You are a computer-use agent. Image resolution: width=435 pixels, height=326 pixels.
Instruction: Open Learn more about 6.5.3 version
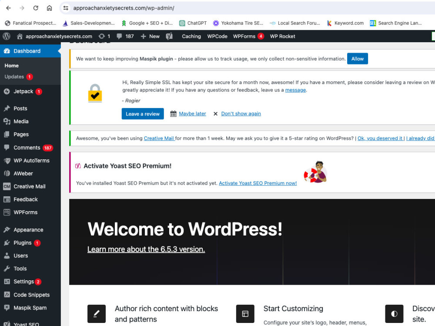pyautogui.click(x=146, y=249)
